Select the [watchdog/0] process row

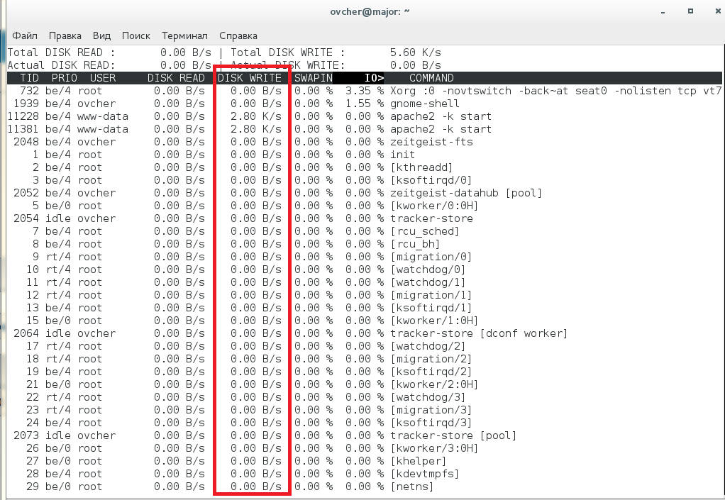[x=365, y=270]
